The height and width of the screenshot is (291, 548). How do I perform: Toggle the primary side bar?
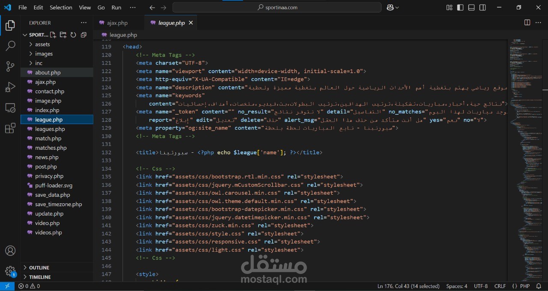(460, 7)
